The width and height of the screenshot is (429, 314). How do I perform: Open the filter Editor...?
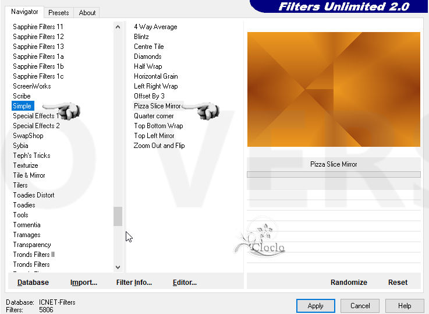tap(185, 282)
